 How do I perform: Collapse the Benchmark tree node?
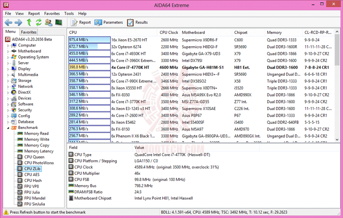click(8, 128)
